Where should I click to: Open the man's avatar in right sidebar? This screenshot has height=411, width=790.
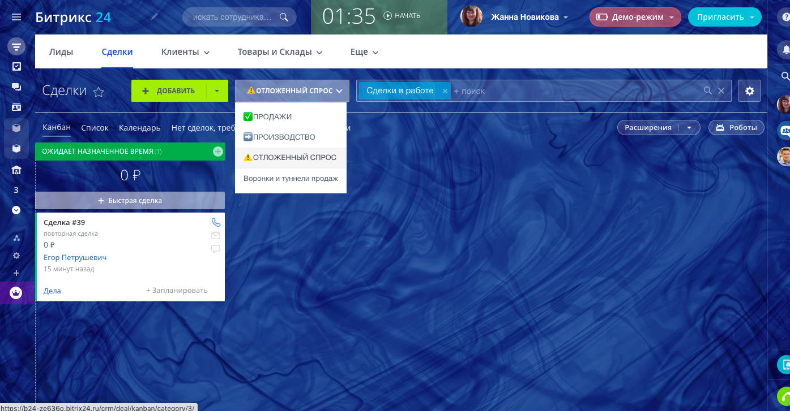click(x=784, y=157)
